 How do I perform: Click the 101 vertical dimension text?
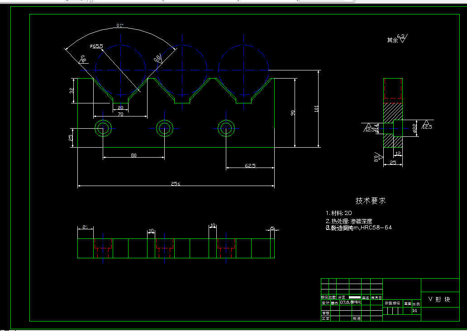pos(317,108)
